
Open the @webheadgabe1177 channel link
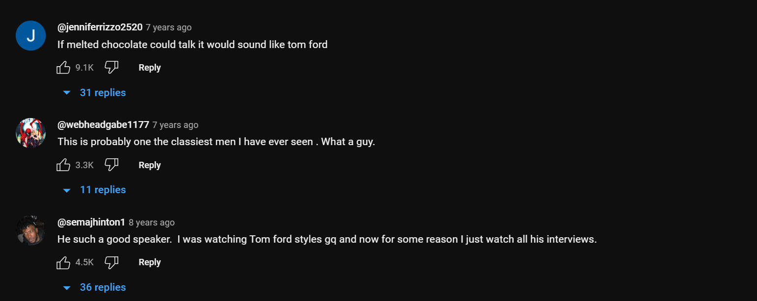click(104, 125)
